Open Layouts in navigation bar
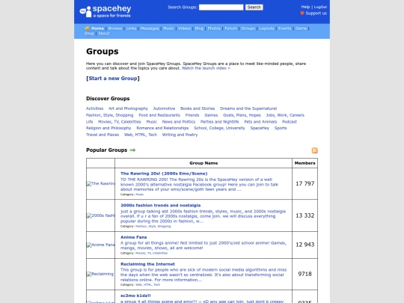Screen dimensions: 404x303 pos(266,28)
